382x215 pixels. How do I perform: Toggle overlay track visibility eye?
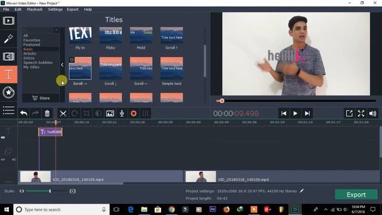3,159
